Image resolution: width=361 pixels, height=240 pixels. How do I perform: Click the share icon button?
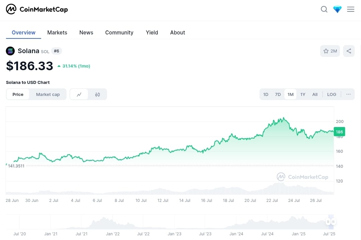pos(349,51)
